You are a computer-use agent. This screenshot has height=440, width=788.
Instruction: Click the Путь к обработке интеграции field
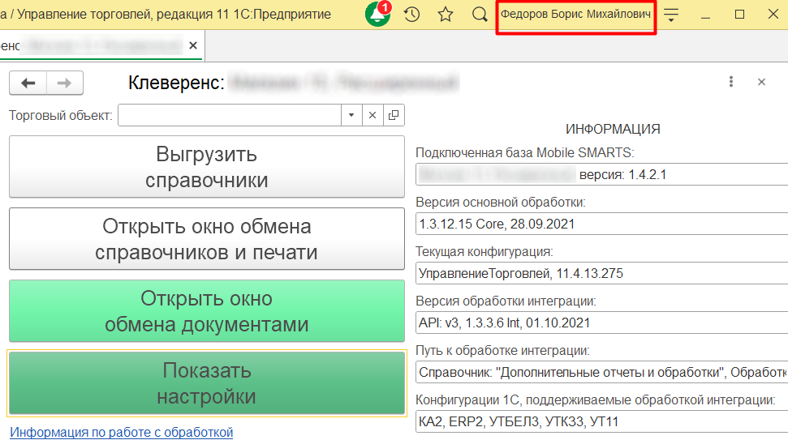coord(601,372)
